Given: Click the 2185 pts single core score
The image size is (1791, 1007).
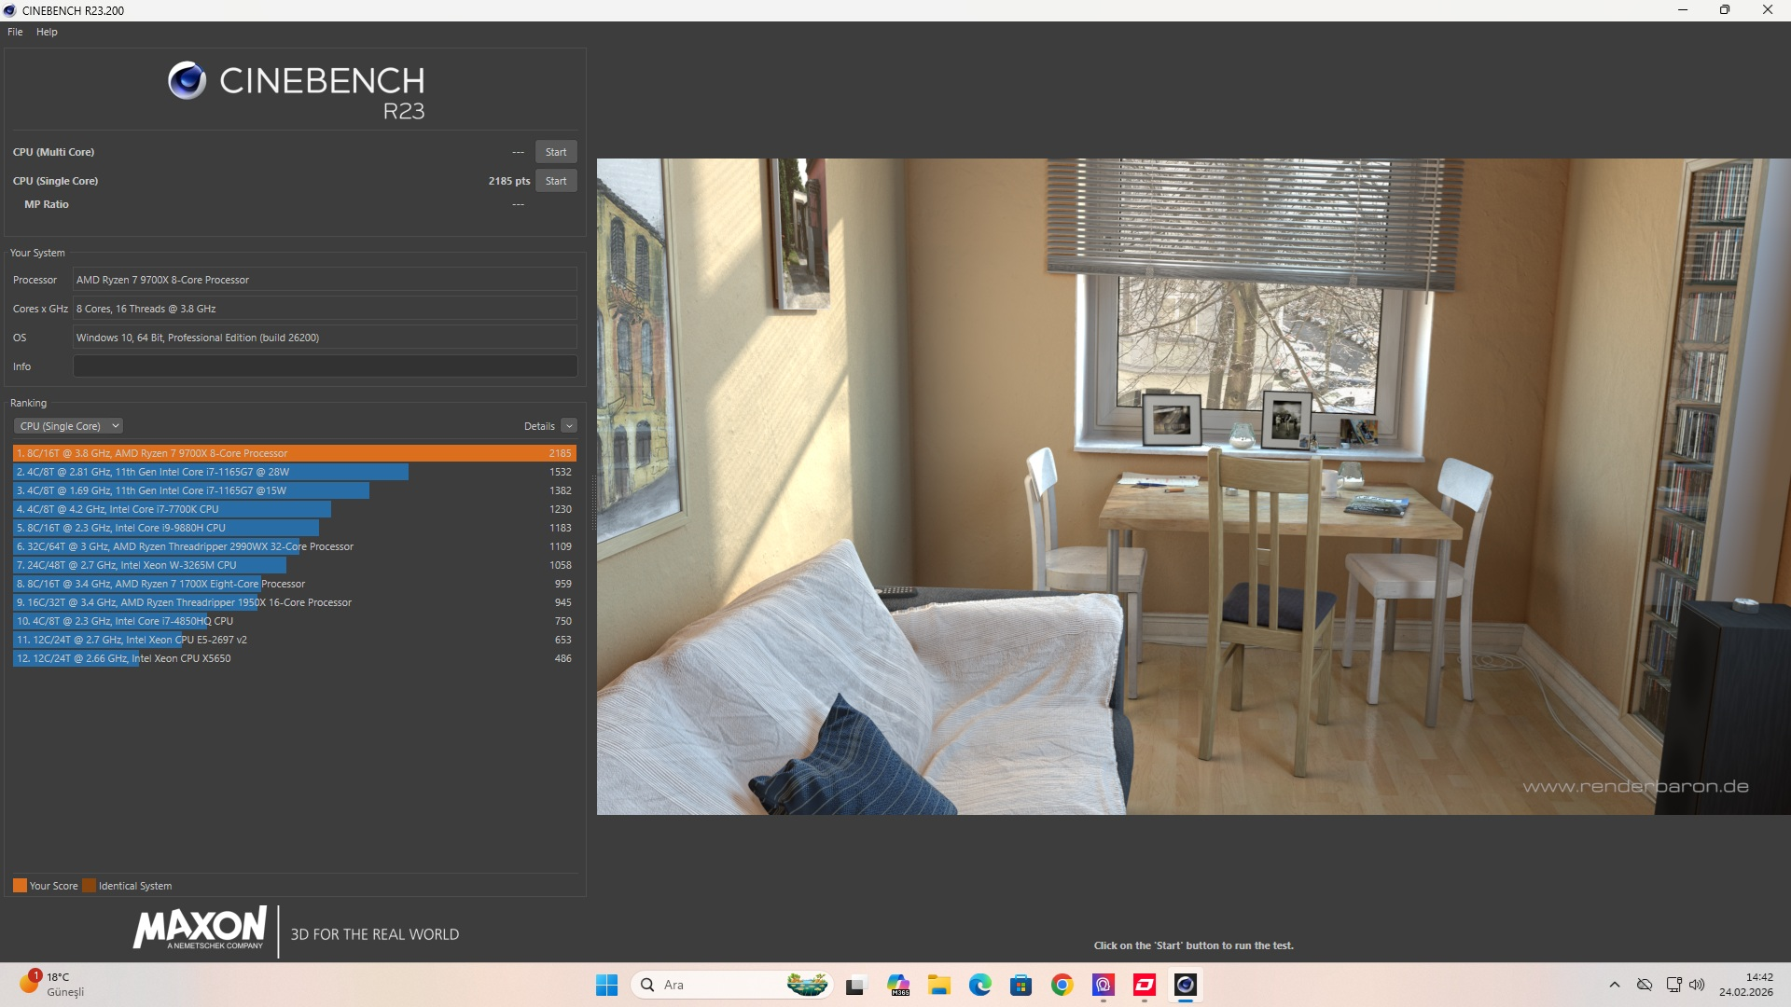Looking at the screenshot, I should (x=508, y=181).
